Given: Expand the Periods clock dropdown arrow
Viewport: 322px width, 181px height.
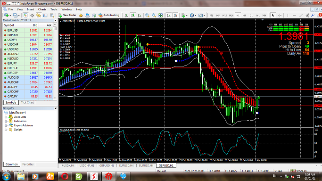Looking at the screenshot, I should 196,16.
